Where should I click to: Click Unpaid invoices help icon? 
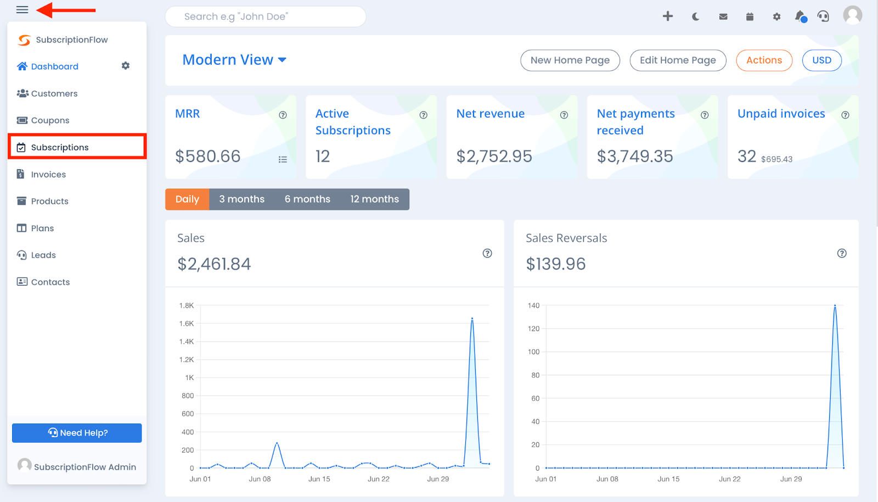(845, 115)
